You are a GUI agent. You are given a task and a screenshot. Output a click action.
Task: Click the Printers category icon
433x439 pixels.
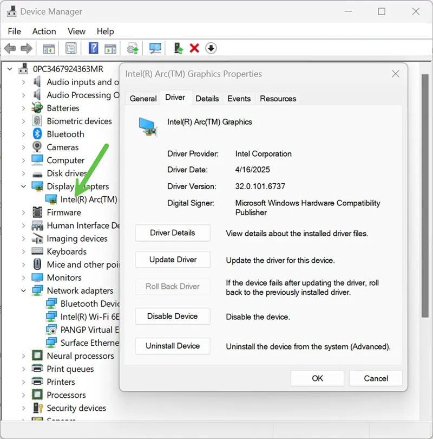click(x=37, y=382)
